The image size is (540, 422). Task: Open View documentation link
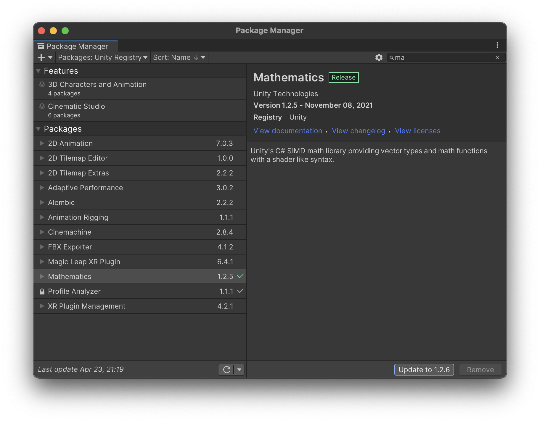288,131
